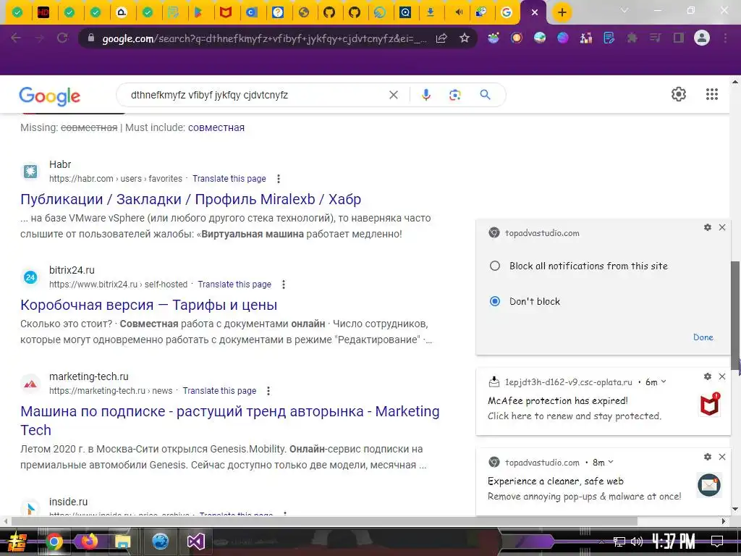Image resolution: width=741 pixels, height=556 pixels.
Task: Open Chrome side panel
Action: coord(679,38)
